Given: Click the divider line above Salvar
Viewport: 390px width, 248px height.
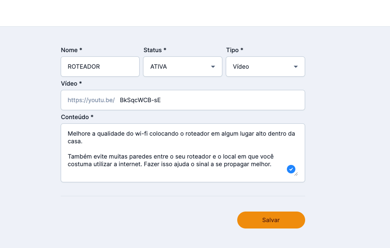Looking at the screenshot, I should pyautogui.click(x=182, y=196).
